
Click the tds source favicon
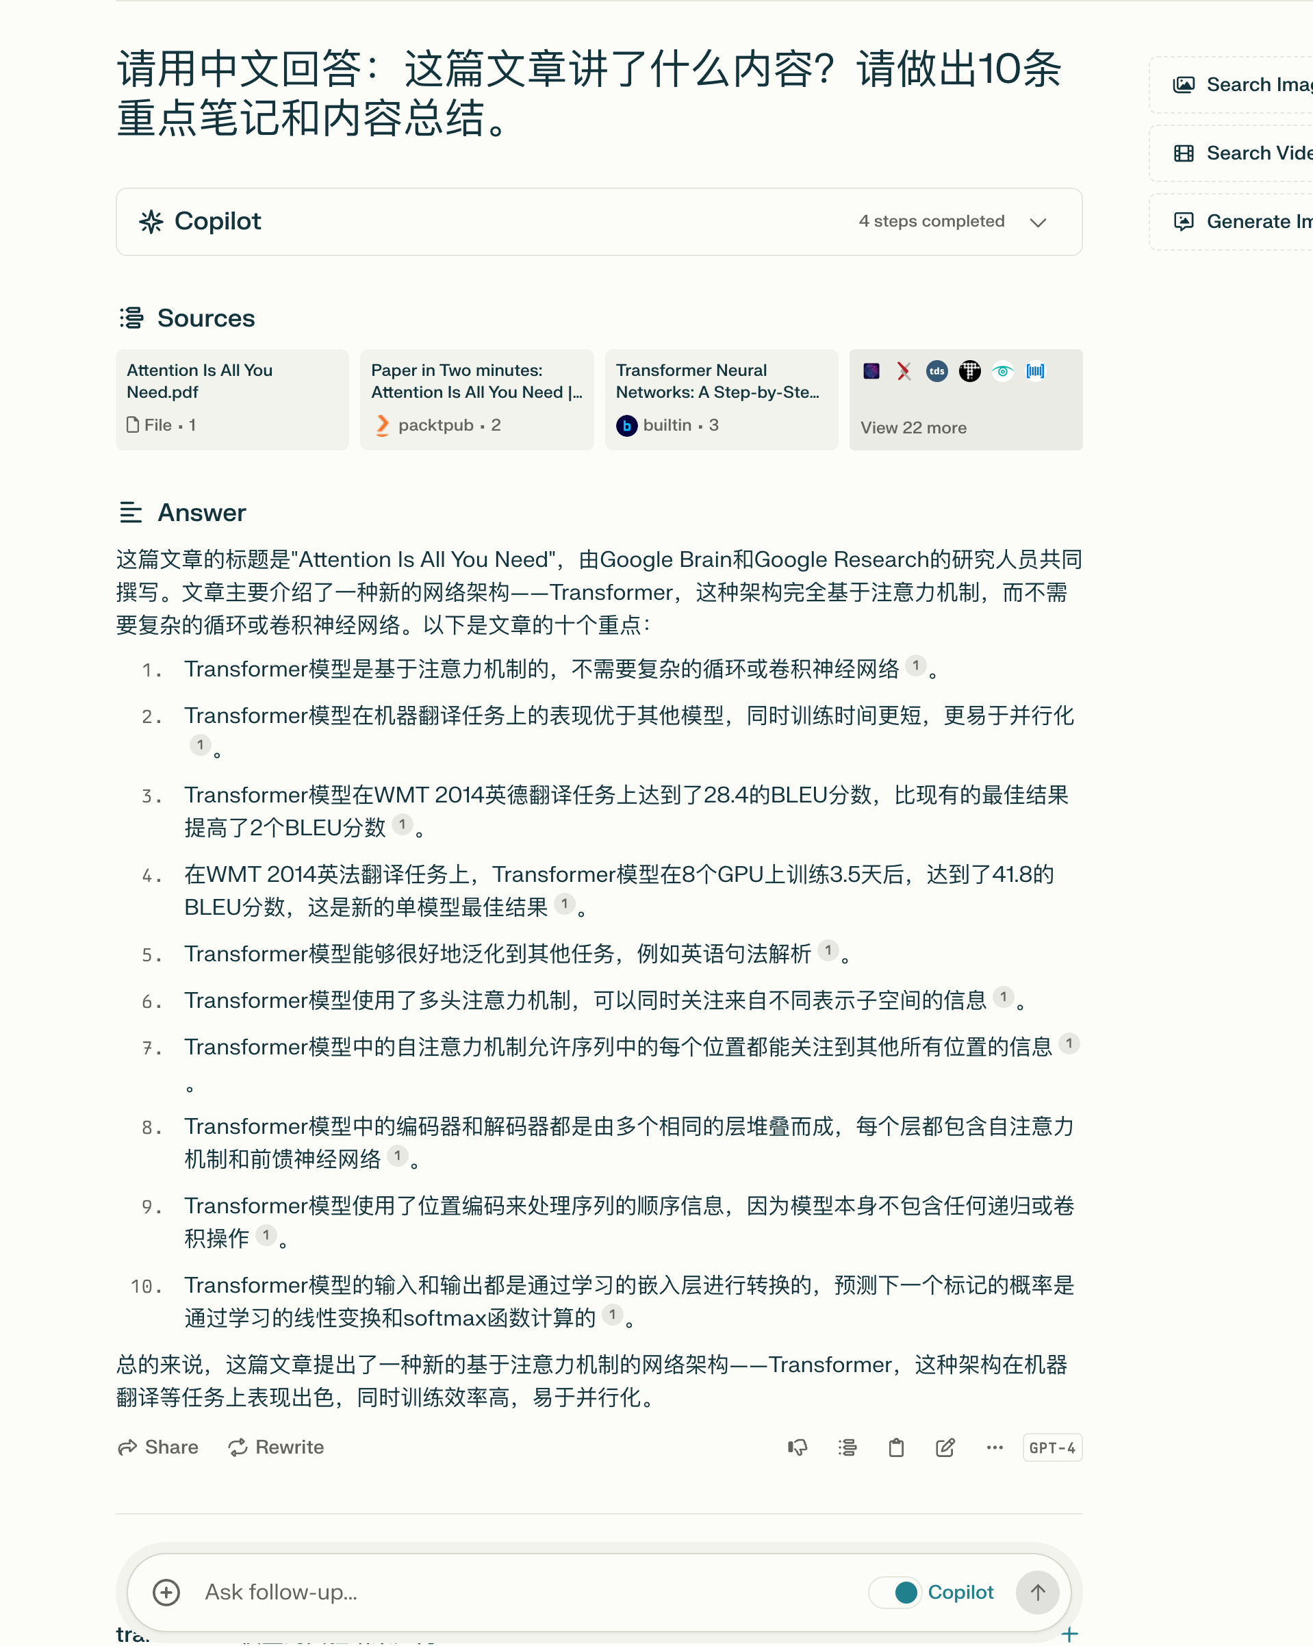point(936,371)
